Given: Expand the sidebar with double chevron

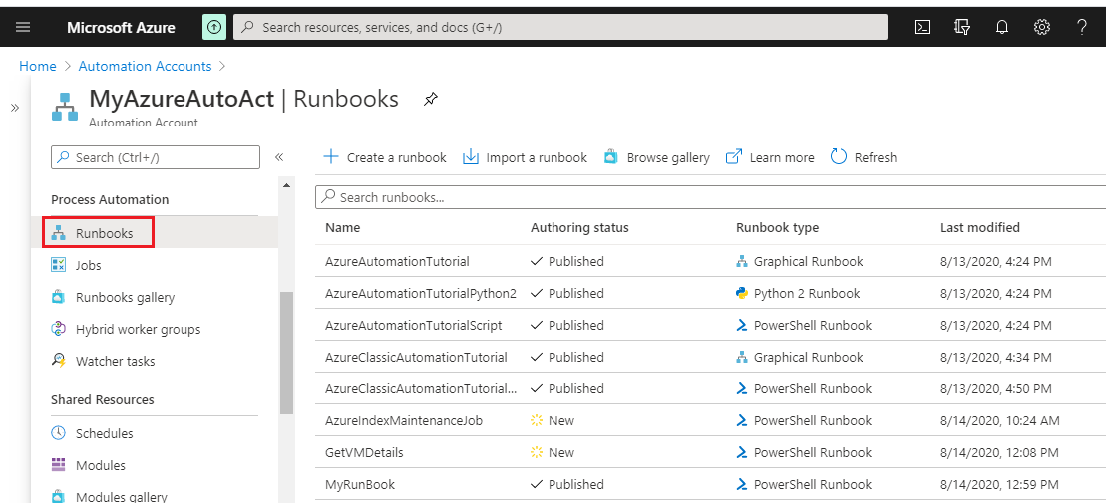Looking at the screenshot, I should pos(15,108).
